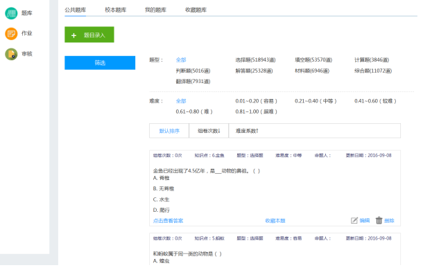Click the ant question text 和蚂蚁属于同一类的动物是
The image size is (423, 270).
[187, 254]
